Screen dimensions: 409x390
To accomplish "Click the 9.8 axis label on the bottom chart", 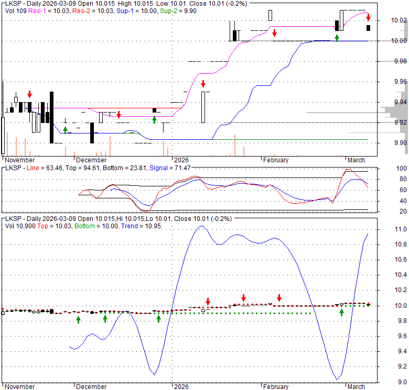I will (402, 321).
